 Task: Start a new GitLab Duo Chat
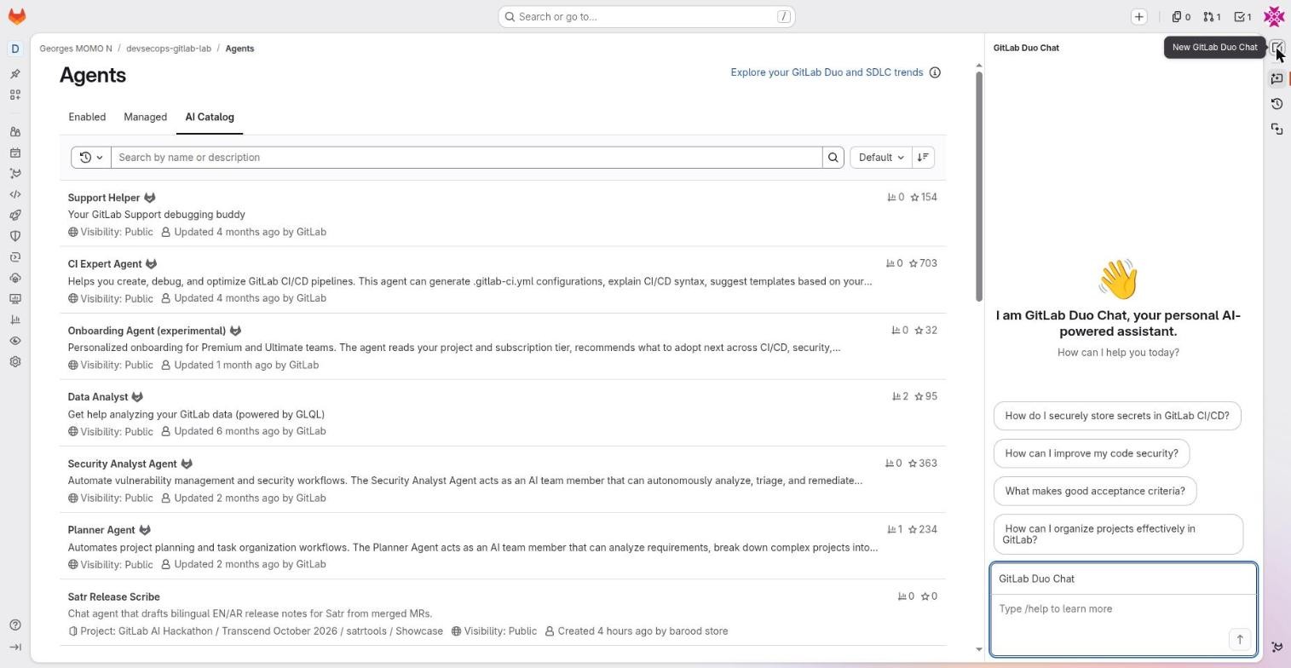1277,48
